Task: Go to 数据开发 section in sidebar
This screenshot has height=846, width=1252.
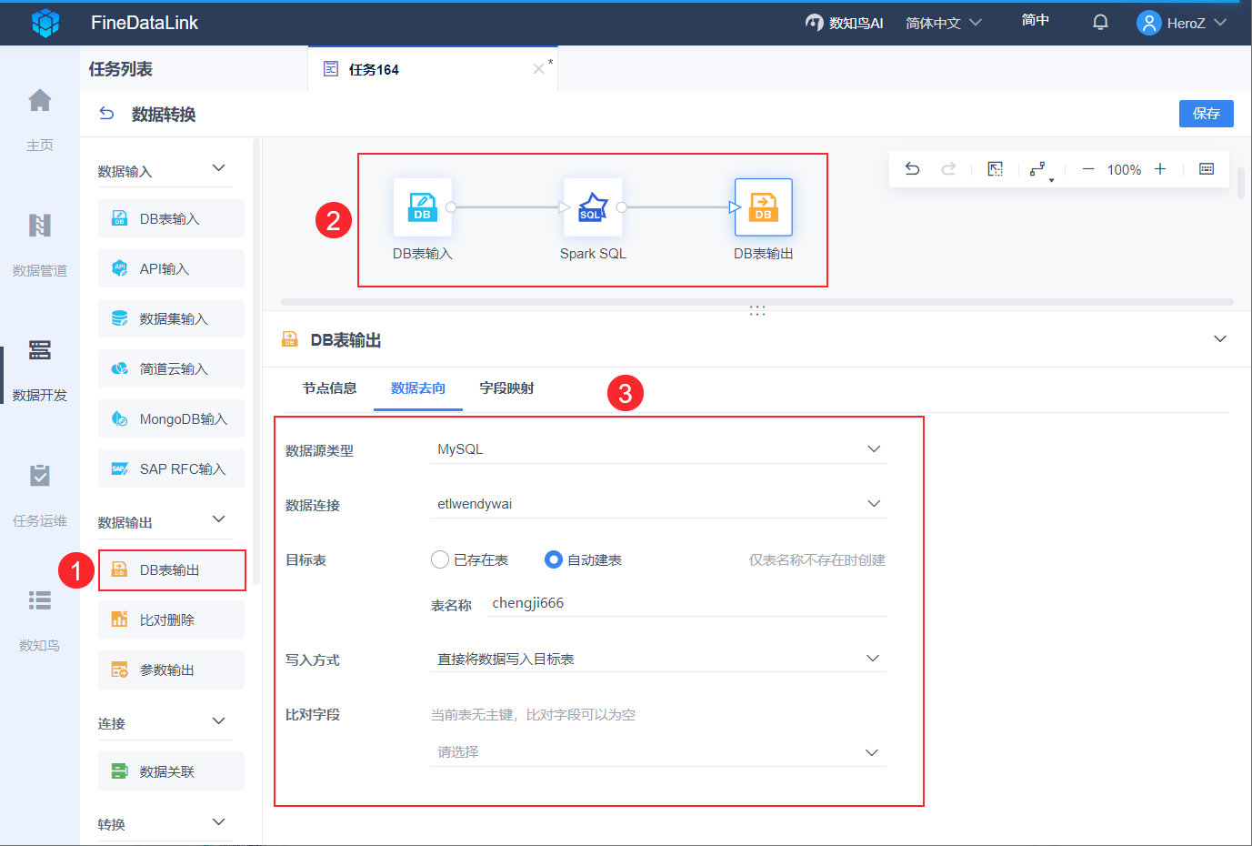Action: pyautogui.click(x=39, y=368)
